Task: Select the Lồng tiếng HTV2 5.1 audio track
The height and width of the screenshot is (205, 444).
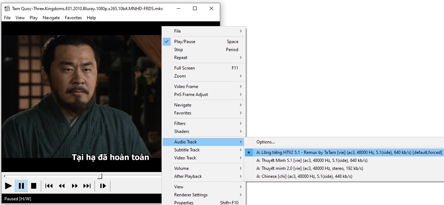Action: pyautogui.click(x=344, y=152)
